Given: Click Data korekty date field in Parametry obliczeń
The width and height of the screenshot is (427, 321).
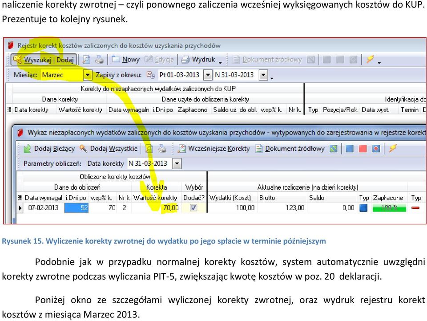Looking at the screenshot, I should coord(150,164).
